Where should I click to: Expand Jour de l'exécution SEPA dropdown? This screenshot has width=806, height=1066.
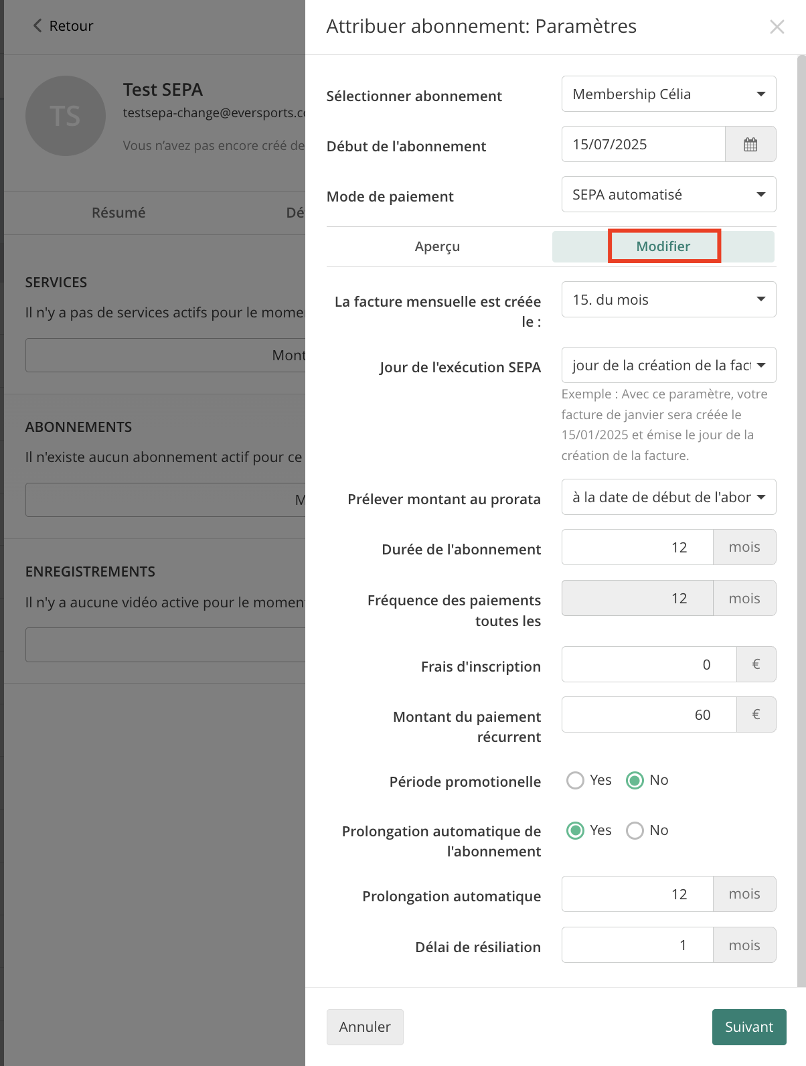coord(669,365)
